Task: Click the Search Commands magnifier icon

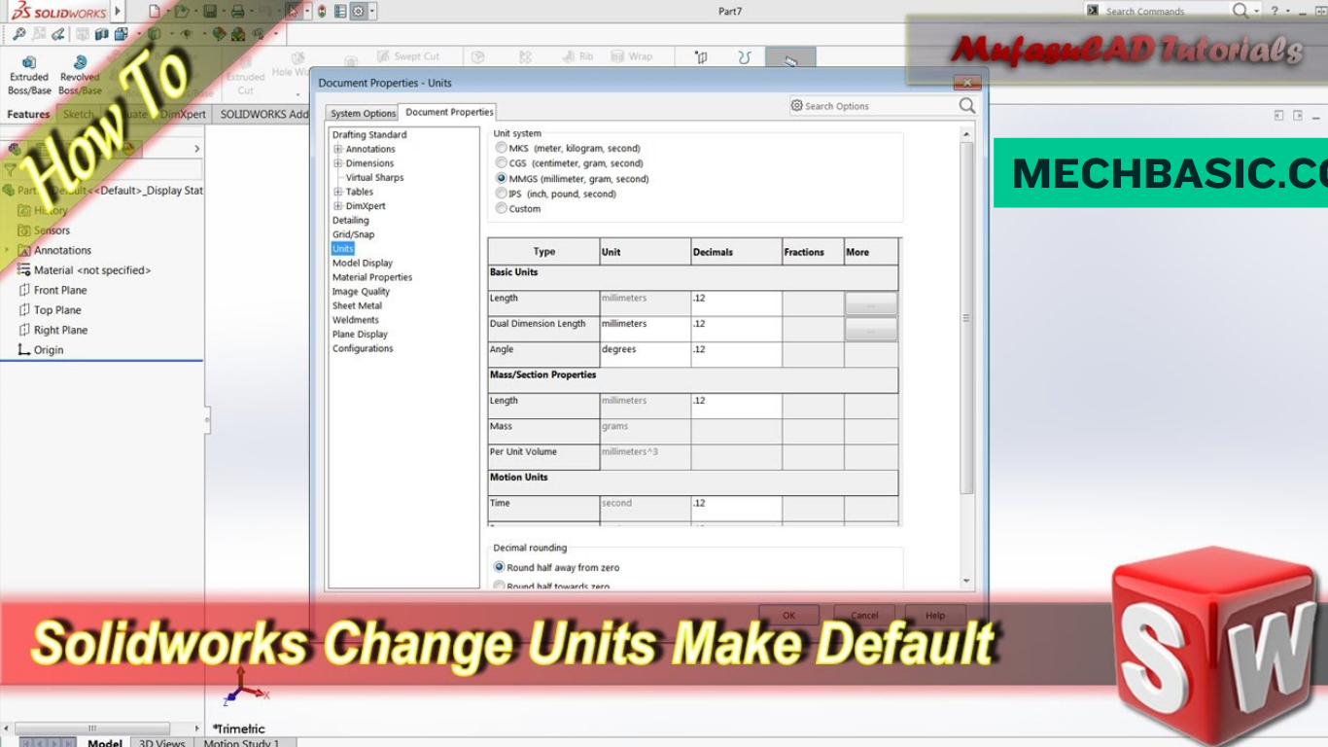Action: pos(1241,11)
